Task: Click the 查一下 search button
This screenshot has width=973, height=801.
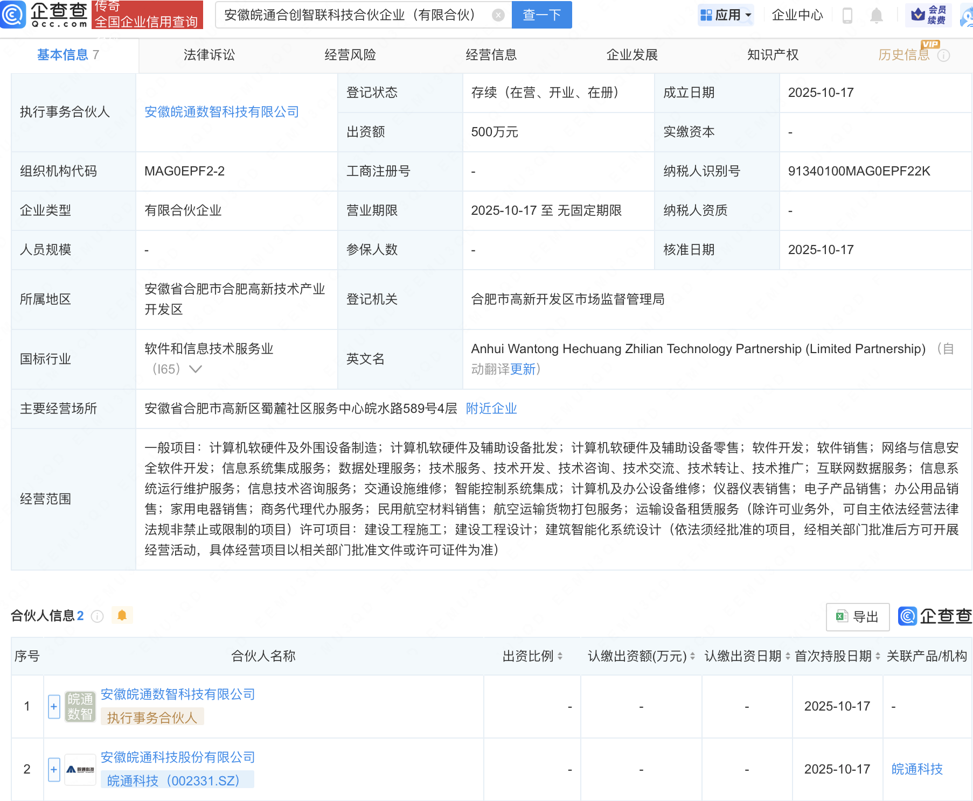Action: (x=541, y=15)
